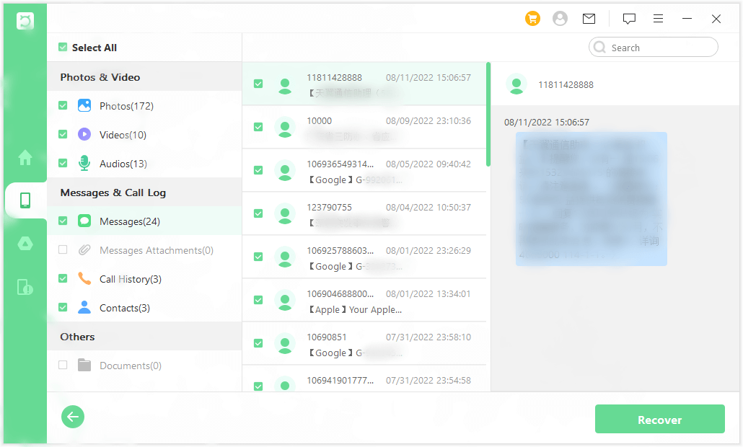Screen dimensions: 743x447
Task: Click the mail envelope icon
Action: 589,19
